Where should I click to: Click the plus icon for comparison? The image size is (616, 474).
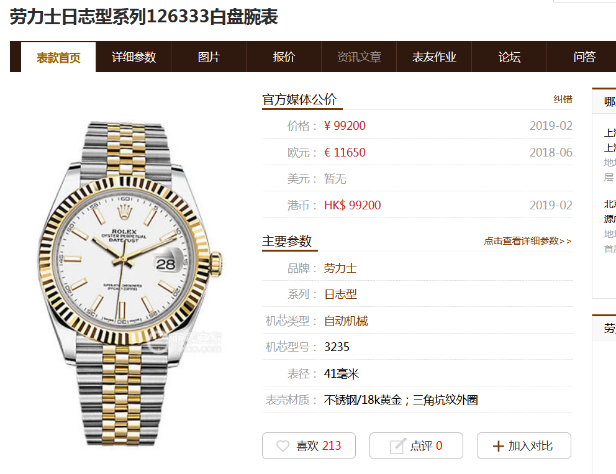[498, 446]
